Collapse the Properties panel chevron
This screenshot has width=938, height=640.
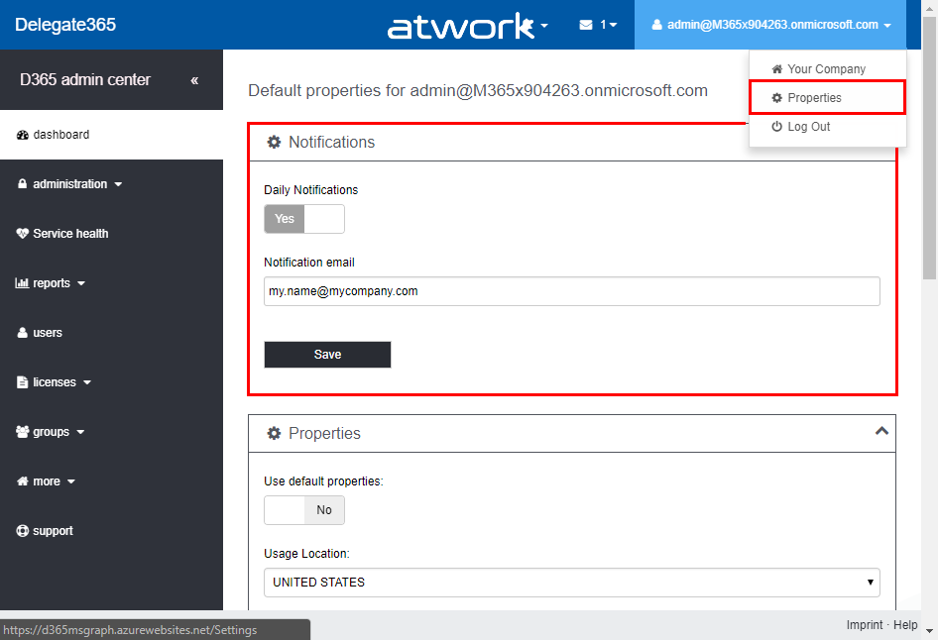[x=881, y=431]
